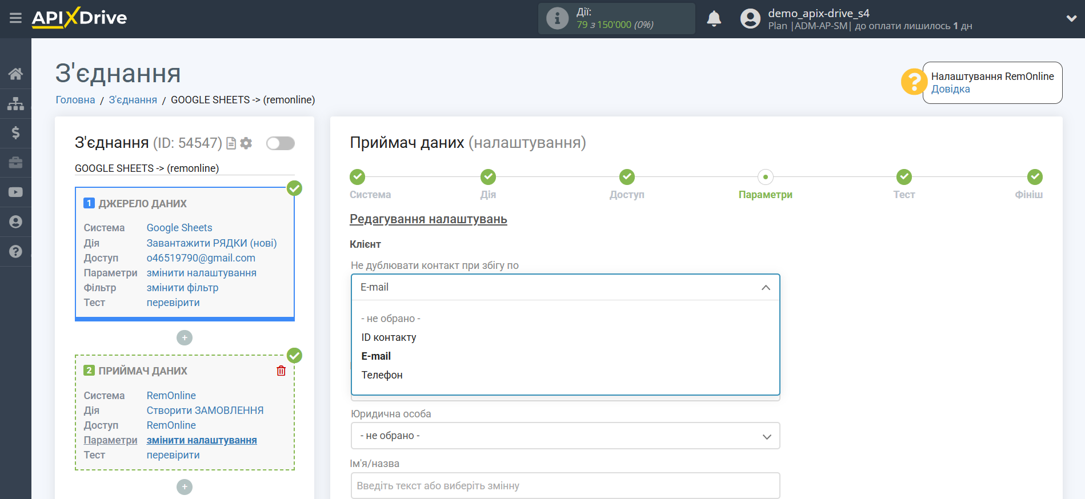Copy connection via document icon
Image resolution: width=1085 pixels, height=499 pixels.
[231, 143]
